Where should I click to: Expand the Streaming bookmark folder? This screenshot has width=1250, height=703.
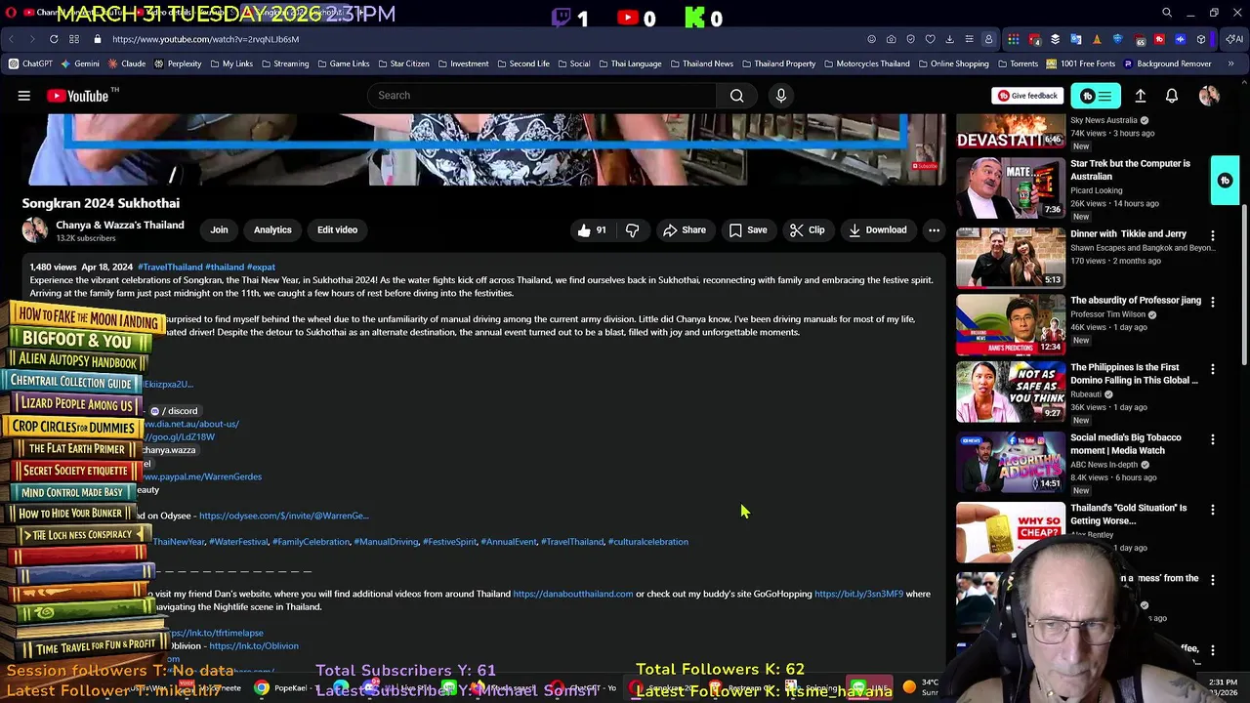284,63
